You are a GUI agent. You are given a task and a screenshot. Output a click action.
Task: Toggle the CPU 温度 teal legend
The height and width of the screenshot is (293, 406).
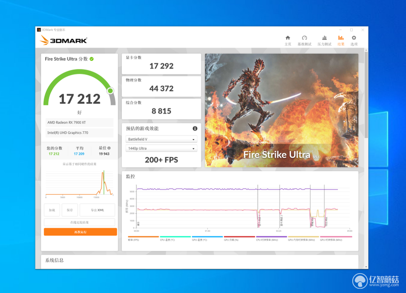coord(175,238)
